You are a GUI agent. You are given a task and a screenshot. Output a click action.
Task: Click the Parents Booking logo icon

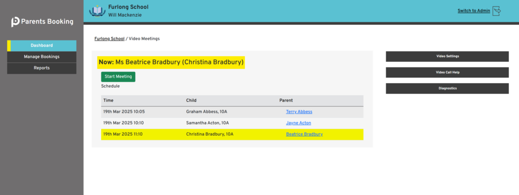(x=15, y=22)
